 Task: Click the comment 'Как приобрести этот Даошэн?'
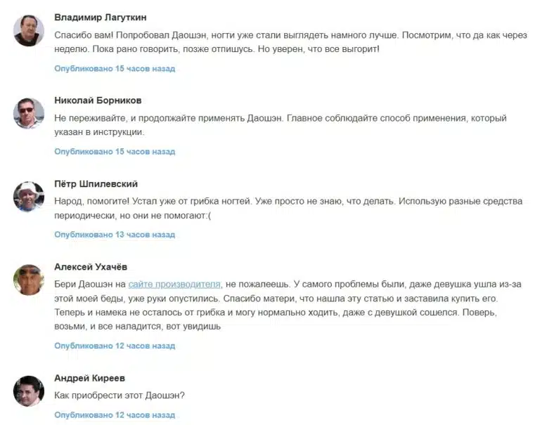tap(120, 395)
